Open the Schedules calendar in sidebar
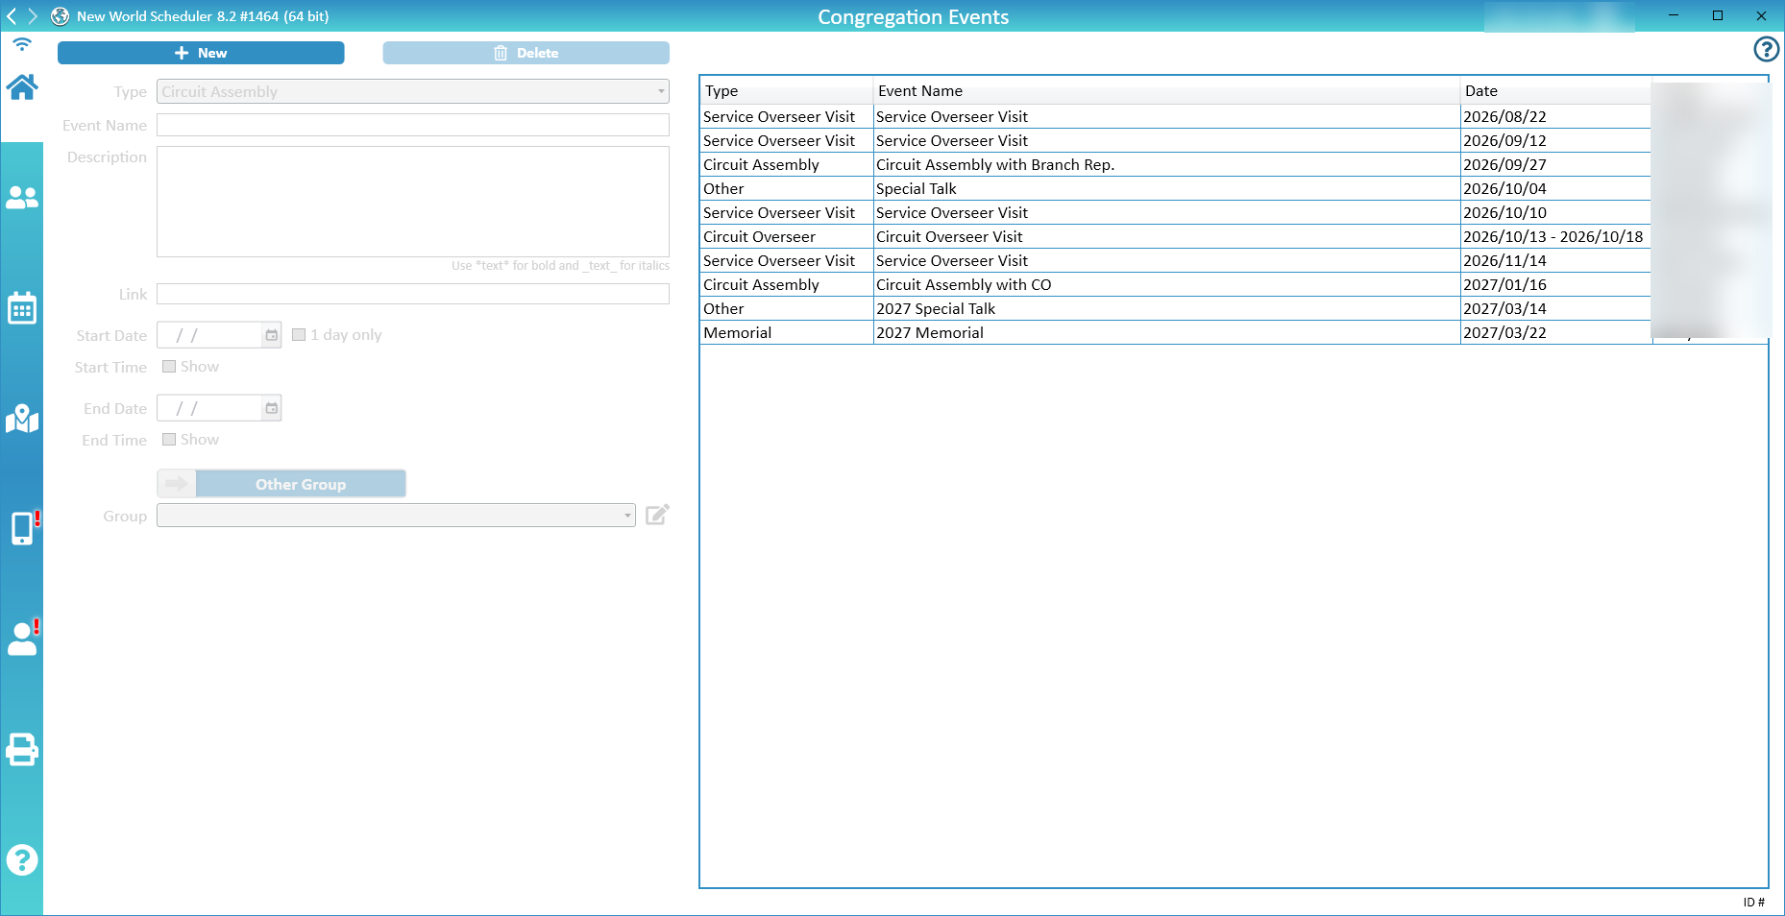Screen dimensions: 1785x916 coord(22,308)
